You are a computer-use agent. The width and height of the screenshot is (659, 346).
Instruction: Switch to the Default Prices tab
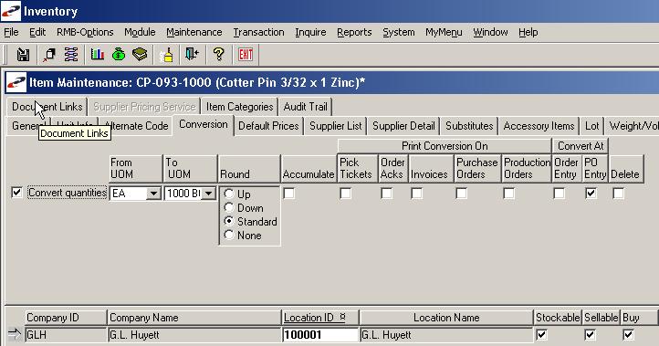click(268, 126)
